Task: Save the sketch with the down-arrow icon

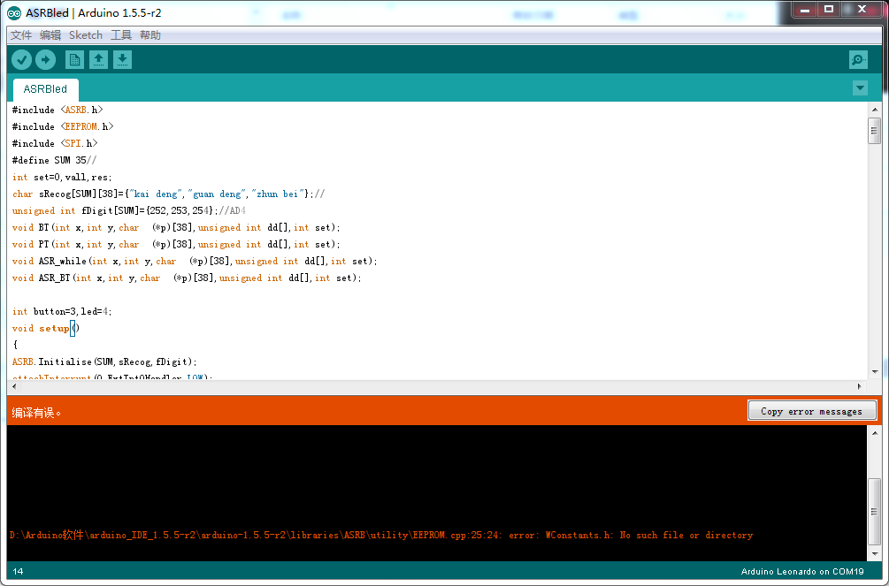Action: tap(122, 59)
